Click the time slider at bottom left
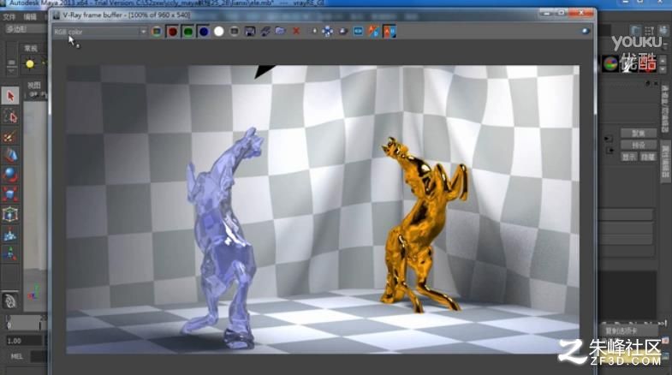 click(x=25, y=323)
